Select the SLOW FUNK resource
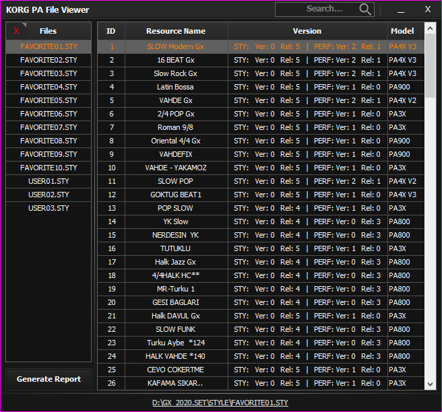The width and height of the screenshot is (442, 412). pos(176,329)
